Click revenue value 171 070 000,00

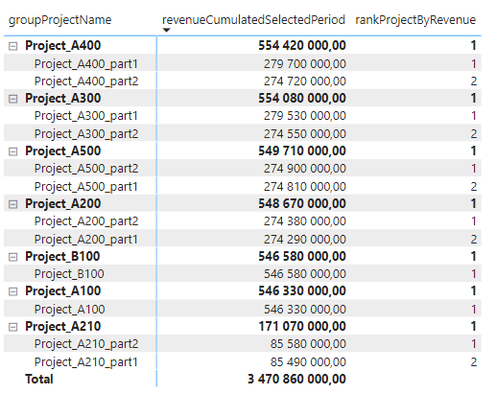[302, 327]
